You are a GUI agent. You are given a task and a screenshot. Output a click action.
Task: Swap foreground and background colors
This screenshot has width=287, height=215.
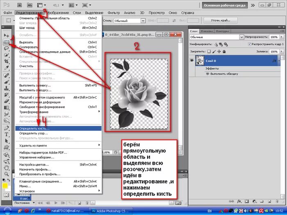9,180
